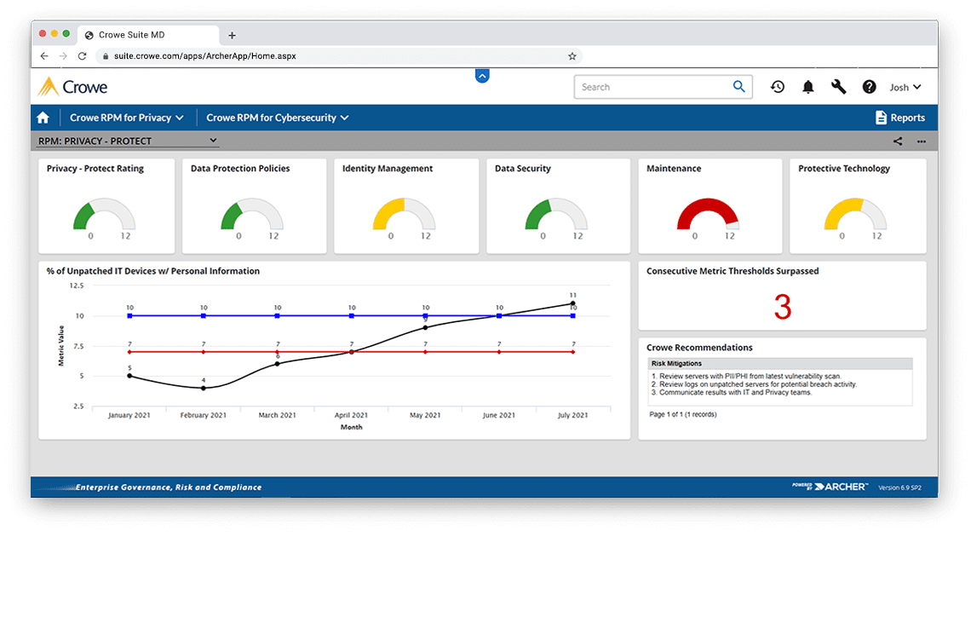Open a new browser tab
The height and width of the screenshot is (623, 971).
pyautogui.click(x=231, y=34)
